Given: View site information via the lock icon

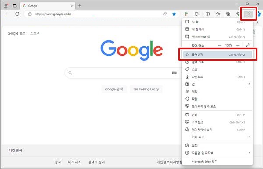Looking at the screenshot, I should click(x=30, y=14).
